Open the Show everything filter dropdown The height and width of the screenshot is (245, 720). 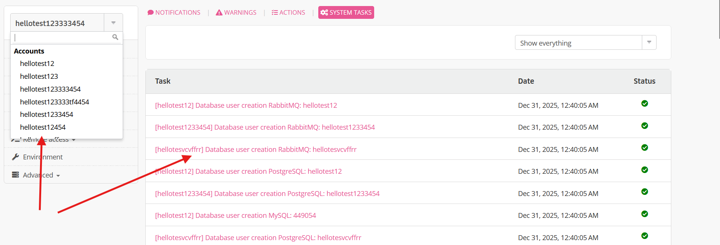pyautogui.click(x=649, y=43)
